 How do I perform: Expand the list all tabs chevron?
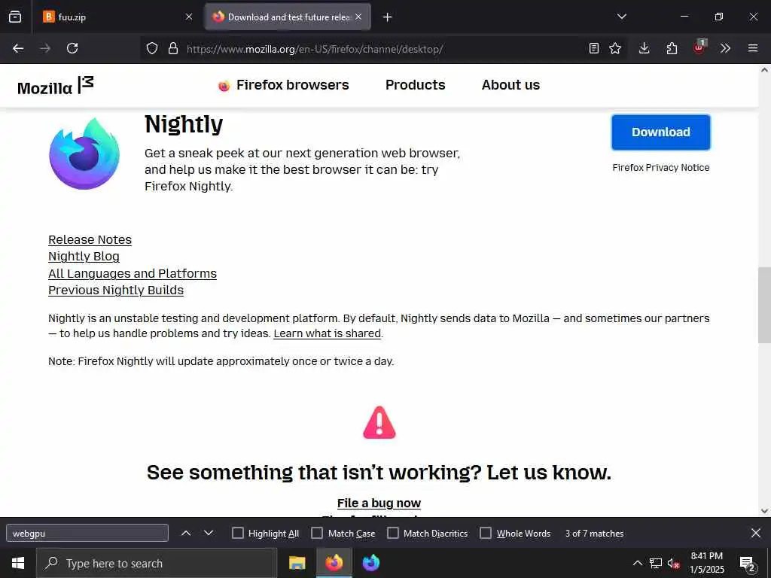[x=621, y=17]
